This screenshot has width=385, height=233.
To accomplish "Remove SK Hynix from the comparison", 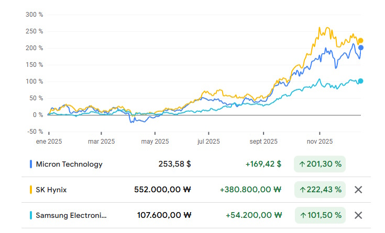I will click(x=358, y=190).
